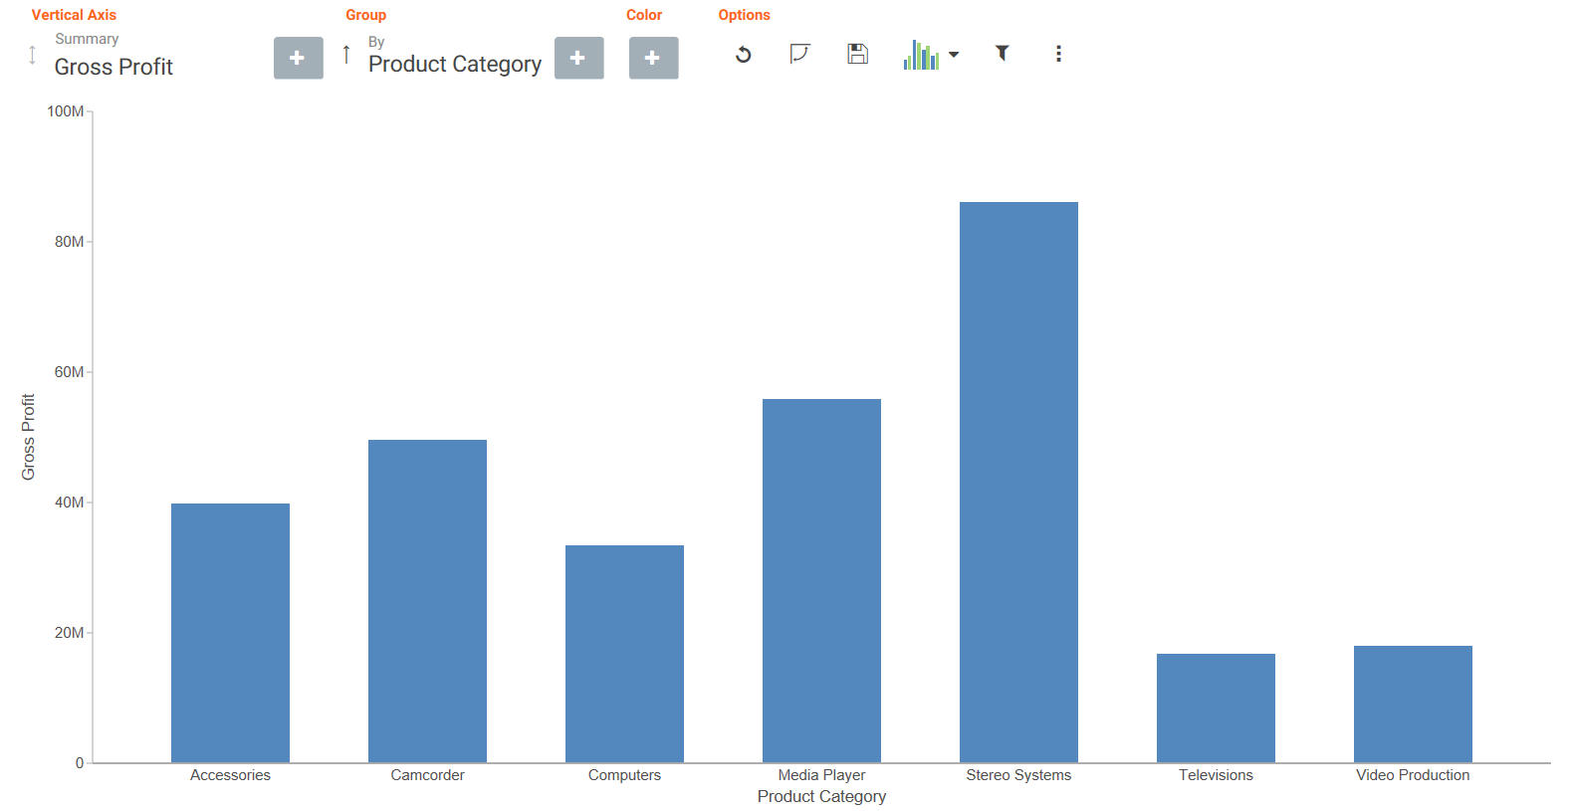This screenshot has width=1570, height=811.
Task: Expand the chart type dropdown arrow
Action: [x=954, y=55]
